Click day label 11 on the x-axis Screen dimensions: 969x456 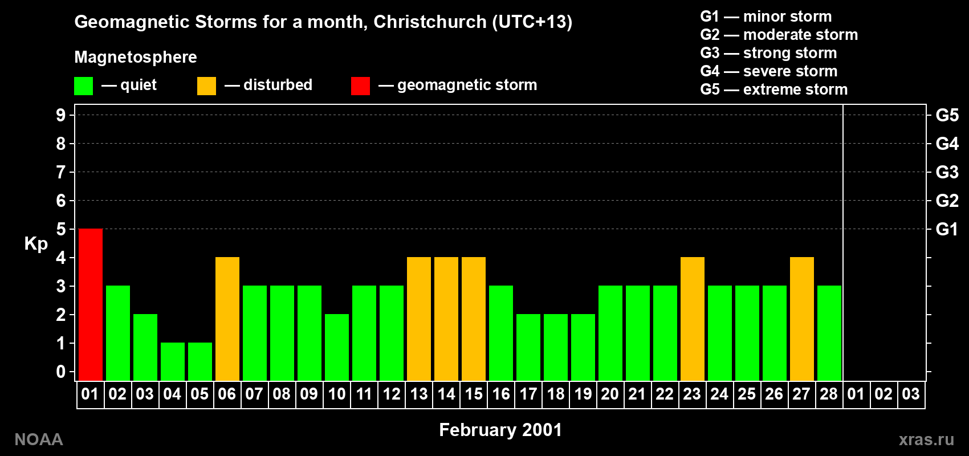[364, 394]
